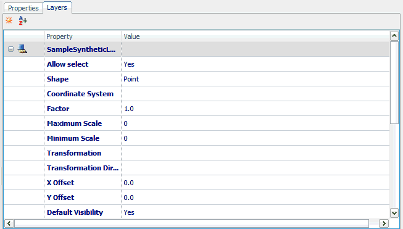Switch to the Properties tab
403x229 pixels.
click(23, 8)
